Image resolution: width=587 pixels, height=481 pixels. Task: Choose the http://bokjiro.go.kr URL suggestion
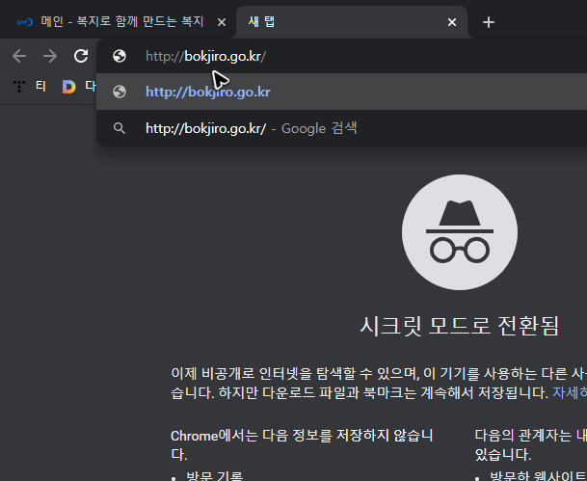(x=341, y=92)
